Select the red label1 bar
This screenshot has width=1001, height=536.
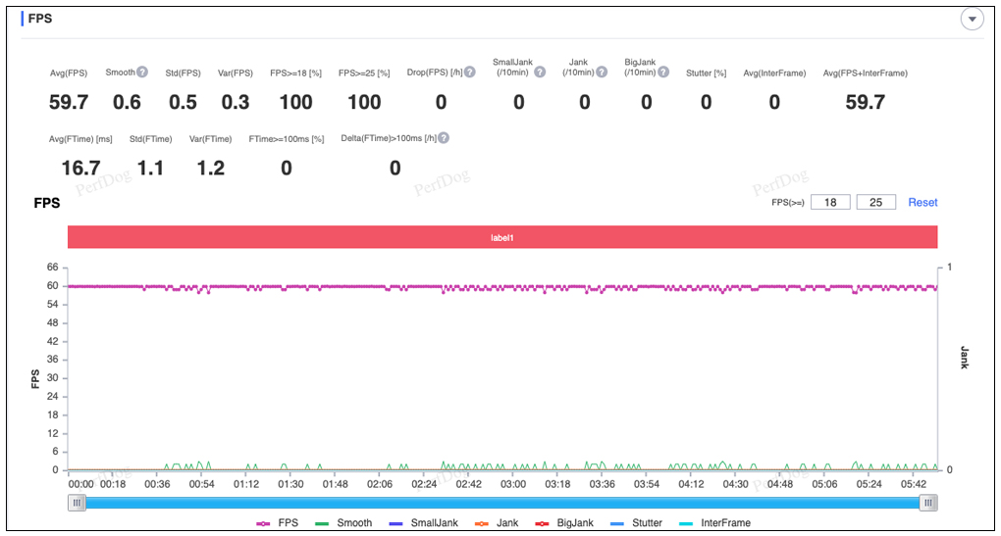coord(502,237)
